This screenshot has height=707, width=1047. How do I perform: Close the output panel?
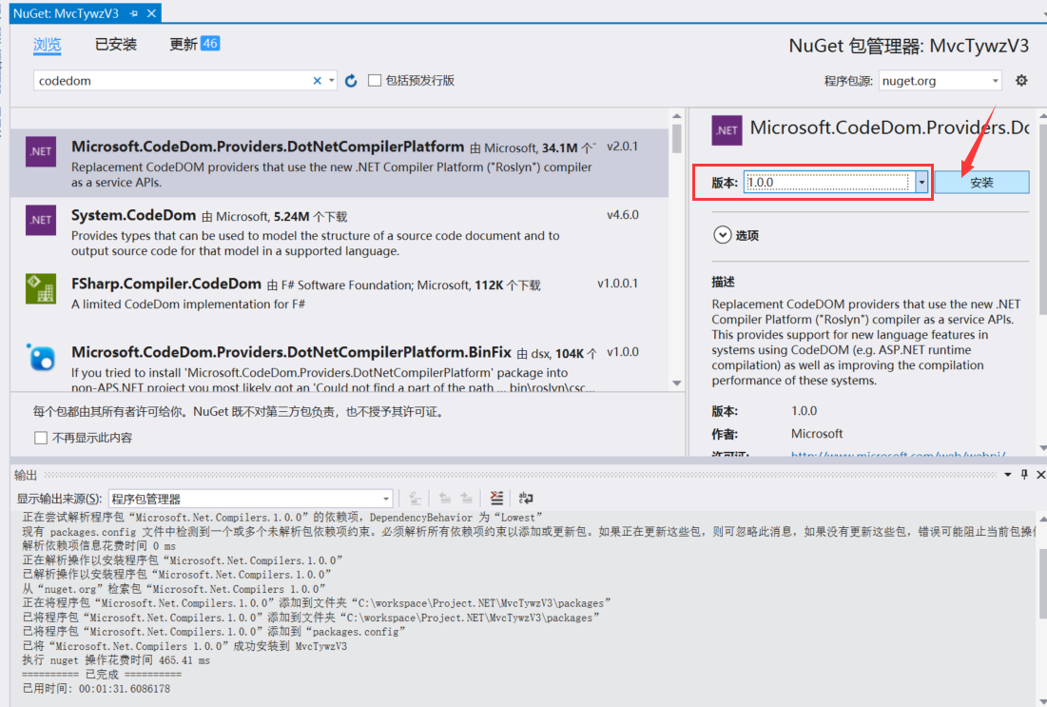(1040, 475)
